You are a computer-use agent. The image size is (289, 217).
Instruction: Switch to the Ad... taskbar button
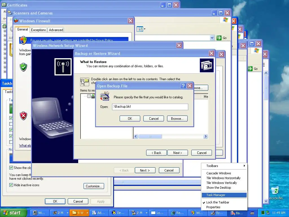coord(99,213)
